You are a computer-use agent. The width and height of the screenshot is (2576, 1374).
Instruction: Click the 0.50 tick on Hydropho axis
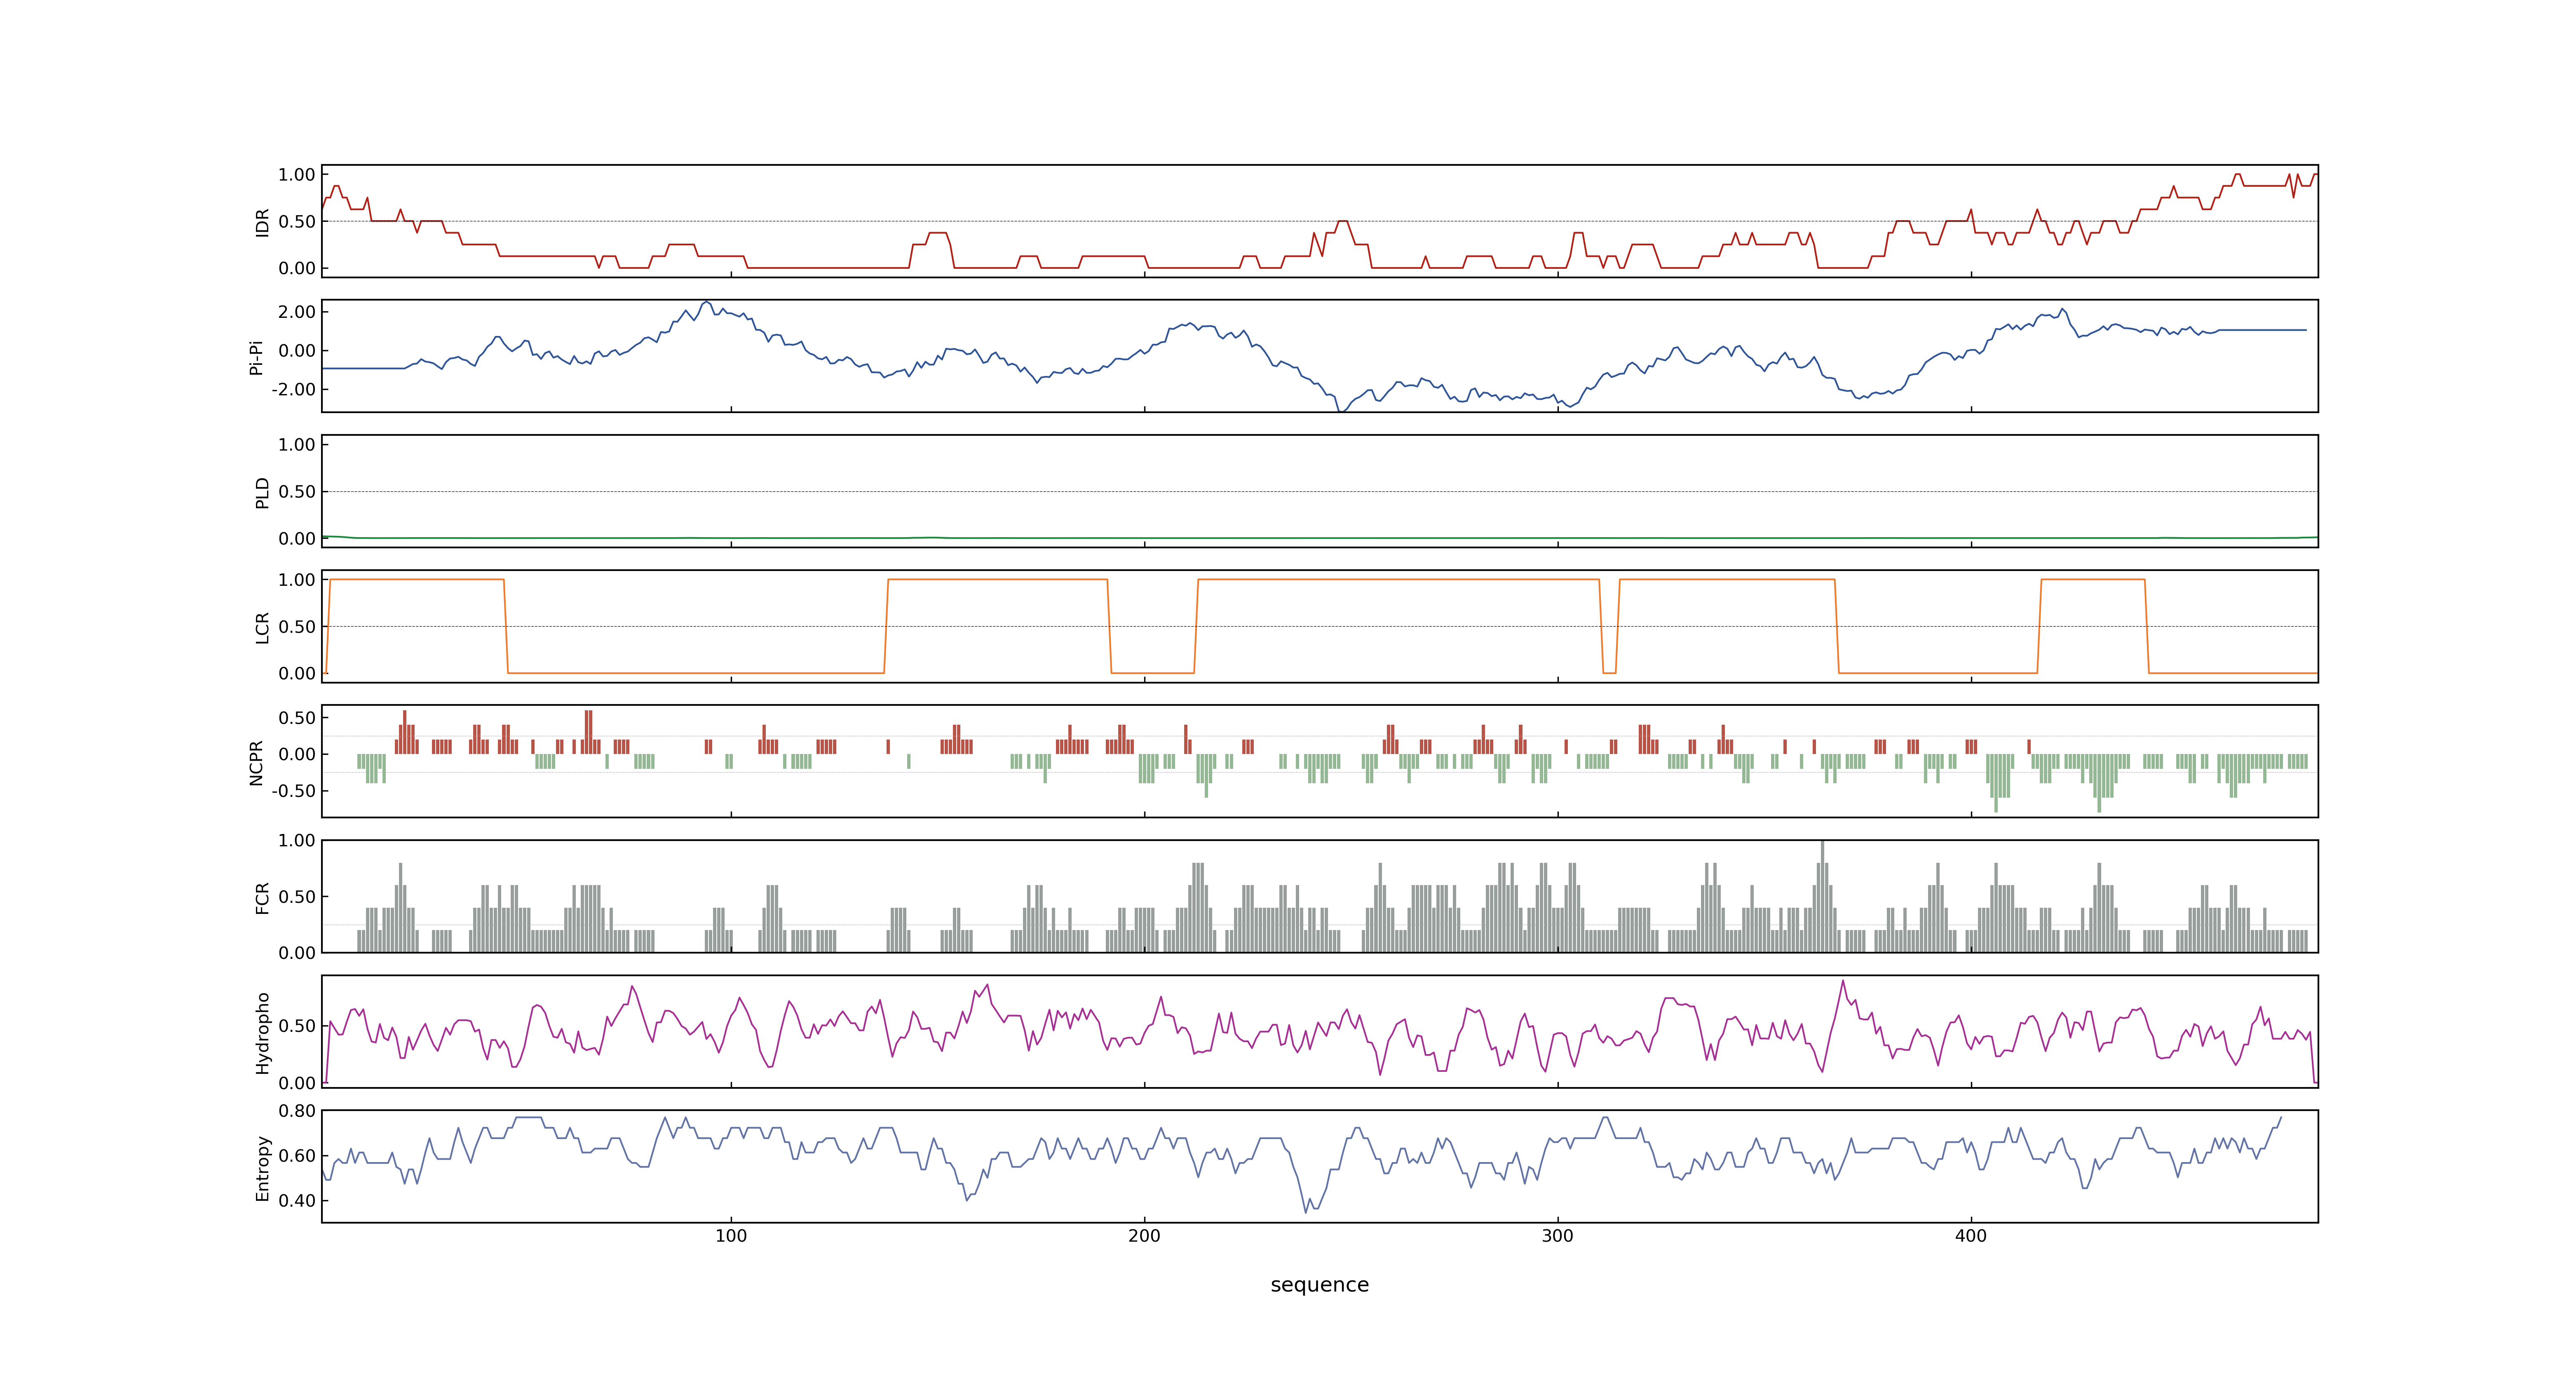point(297,1026)
